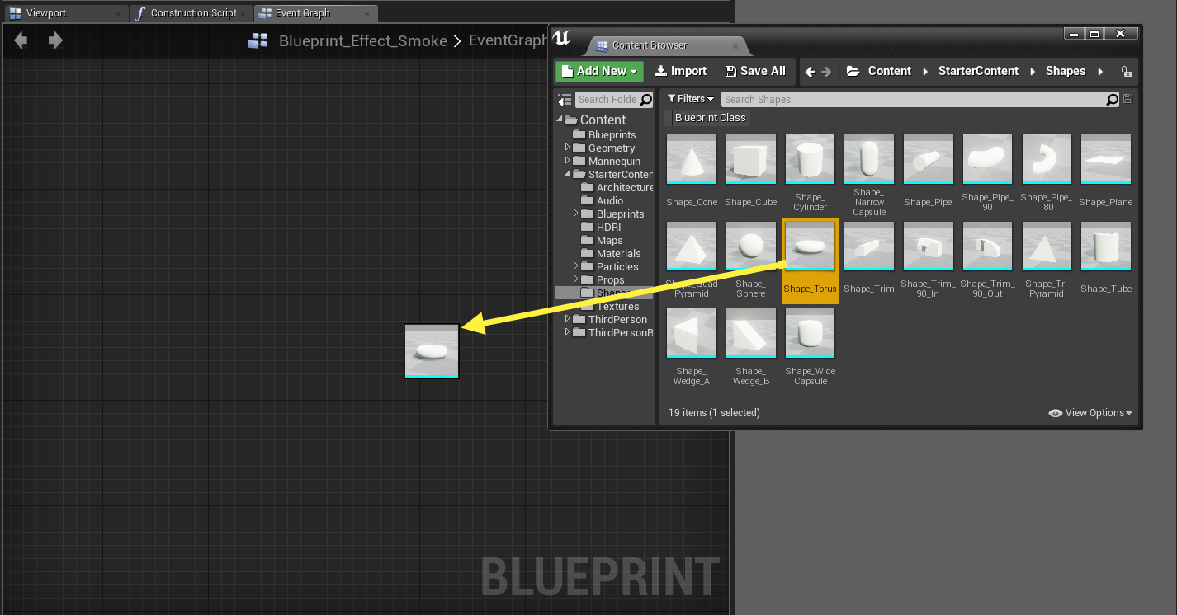This screenshot has width=1177, height=615.
Task: Click the save search icon next to Search Shapes
Action: pyautogui.click(x=1126, y=99)
